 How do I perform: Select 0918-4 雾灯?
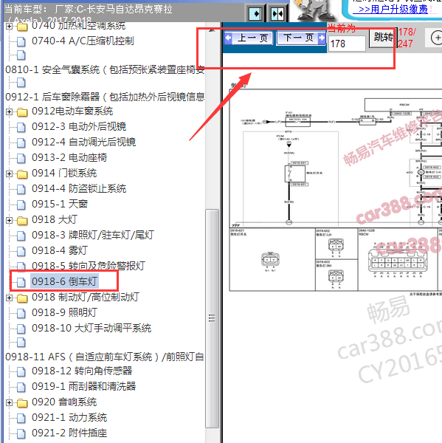click(60, 250)
